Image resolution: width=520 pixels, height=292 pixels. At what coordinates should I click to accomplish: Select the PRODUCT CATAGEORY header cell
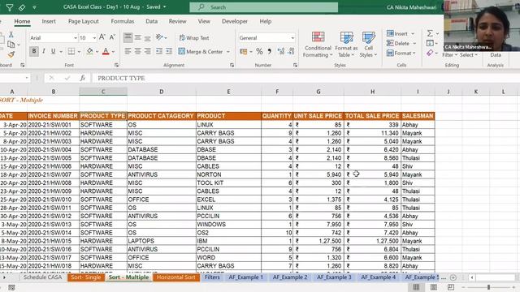point(161,116)
